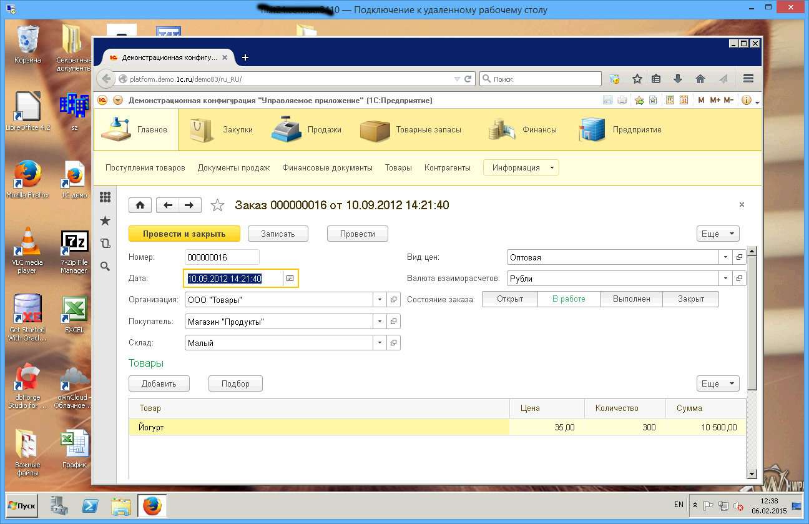Set the order state to Выполнен
The width and height of the screenshot is (809, 524).
[631, 299]
